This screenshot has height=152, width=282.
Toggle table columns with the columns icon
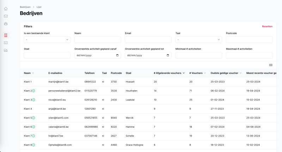[x=270, y=65]
